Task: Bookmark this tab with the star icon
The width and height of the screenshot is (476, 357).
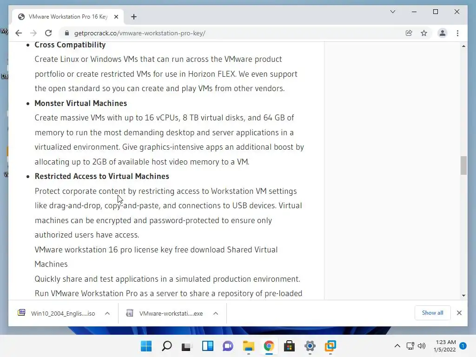Action: point(424,33)
